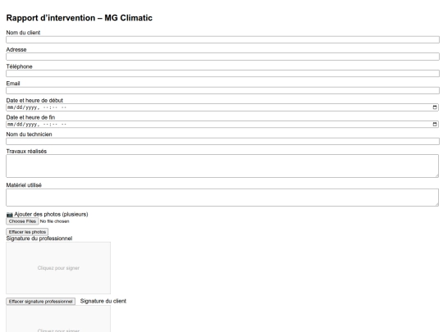
Task: Click into the Travaux réalisés text area
Action: (222, 166)
